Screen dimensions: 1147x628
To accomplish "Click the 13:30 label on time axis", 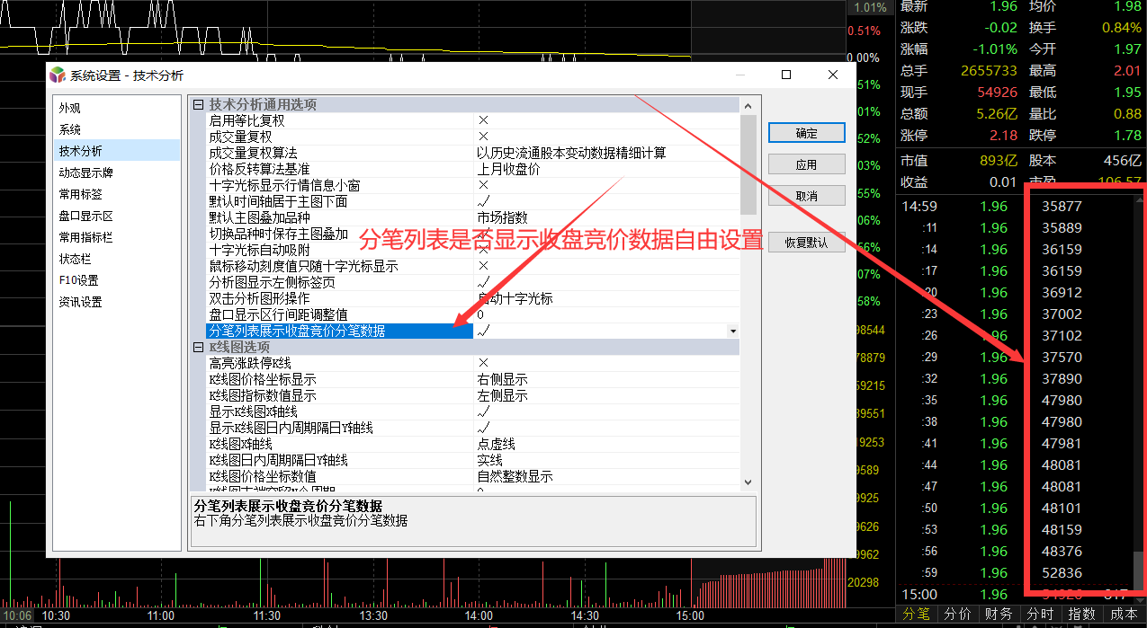I will [373, 616].
